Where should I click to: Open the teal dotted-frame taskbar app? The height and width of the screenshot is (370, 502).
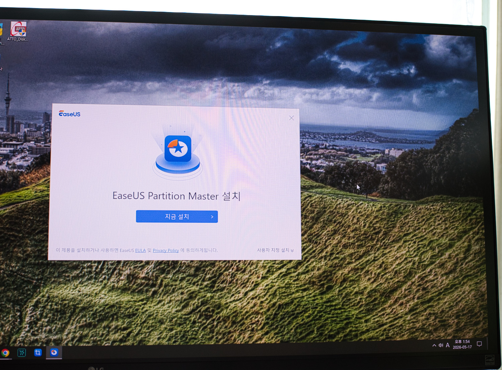pos(22,352)
